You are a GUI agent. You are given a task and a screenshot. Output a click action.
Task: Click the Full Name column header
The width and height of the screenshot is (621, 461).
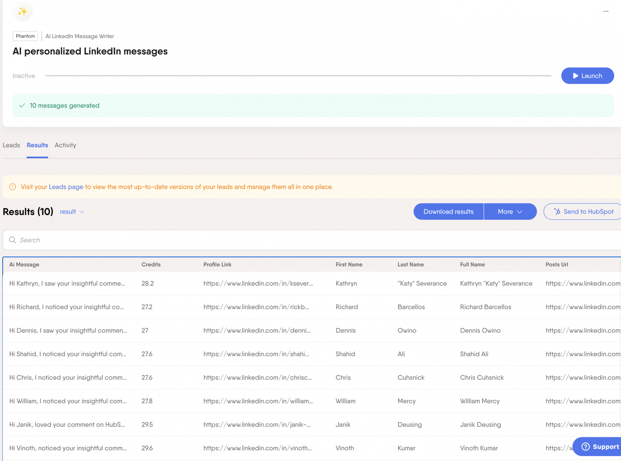[x=473, y=264]
